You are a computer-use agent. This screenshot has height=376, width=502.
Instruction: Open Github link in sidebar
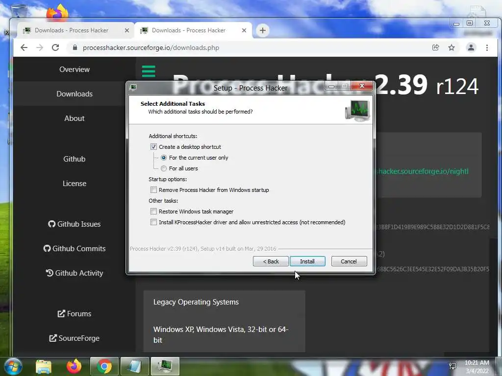[75, 159]
